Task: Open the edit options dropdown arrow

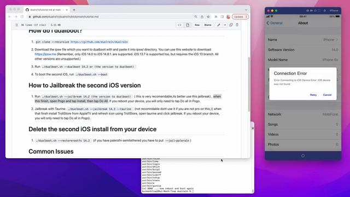Action: coord(225,25)
